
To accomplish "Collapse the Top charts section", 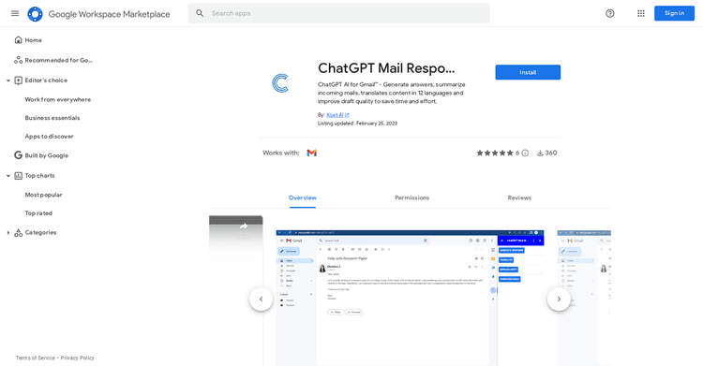I will pyautogui.click(x=8, y=176).
